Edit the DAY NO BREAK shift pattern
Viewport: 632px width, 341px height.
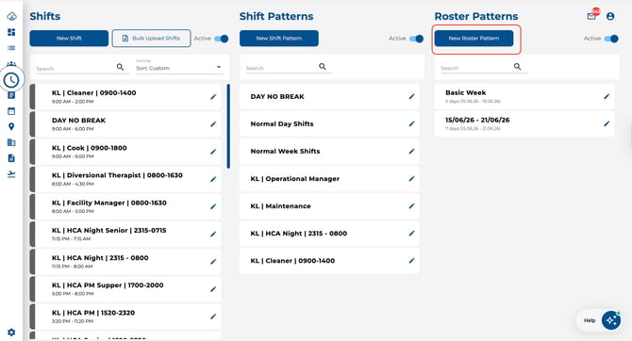411,96
